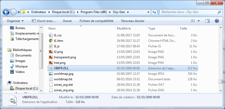Image resolution: width=225 pixels, height=109 pixels.
Task: Expand the arrow after Oxy-Gen breadcrumb
Action: click(128, 12)
